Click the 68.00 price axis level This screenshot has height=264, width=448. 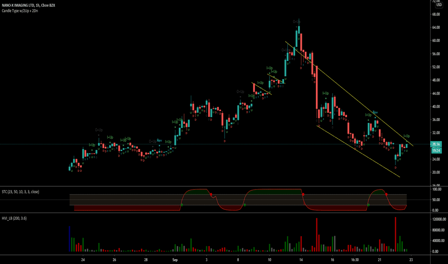pyautogui.click(x=436, y=14)
